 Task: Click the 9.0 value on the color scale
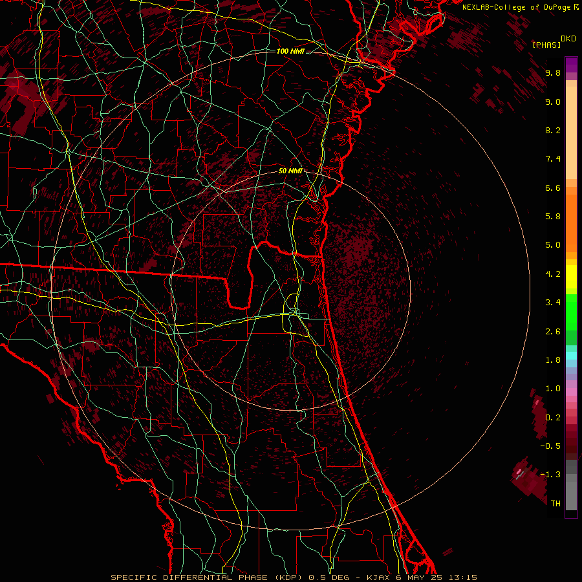tap(553, 102)
